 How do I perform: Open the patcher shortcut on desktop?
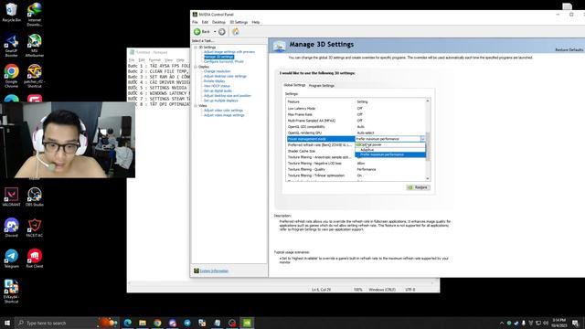click(35, 76)
